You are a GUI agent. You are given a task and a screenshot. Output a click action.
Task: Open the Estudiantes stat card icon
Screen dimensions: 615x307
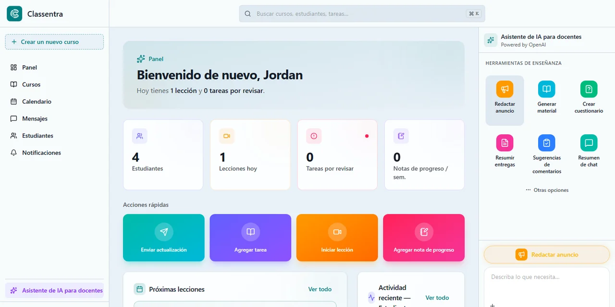click(140, 136)
